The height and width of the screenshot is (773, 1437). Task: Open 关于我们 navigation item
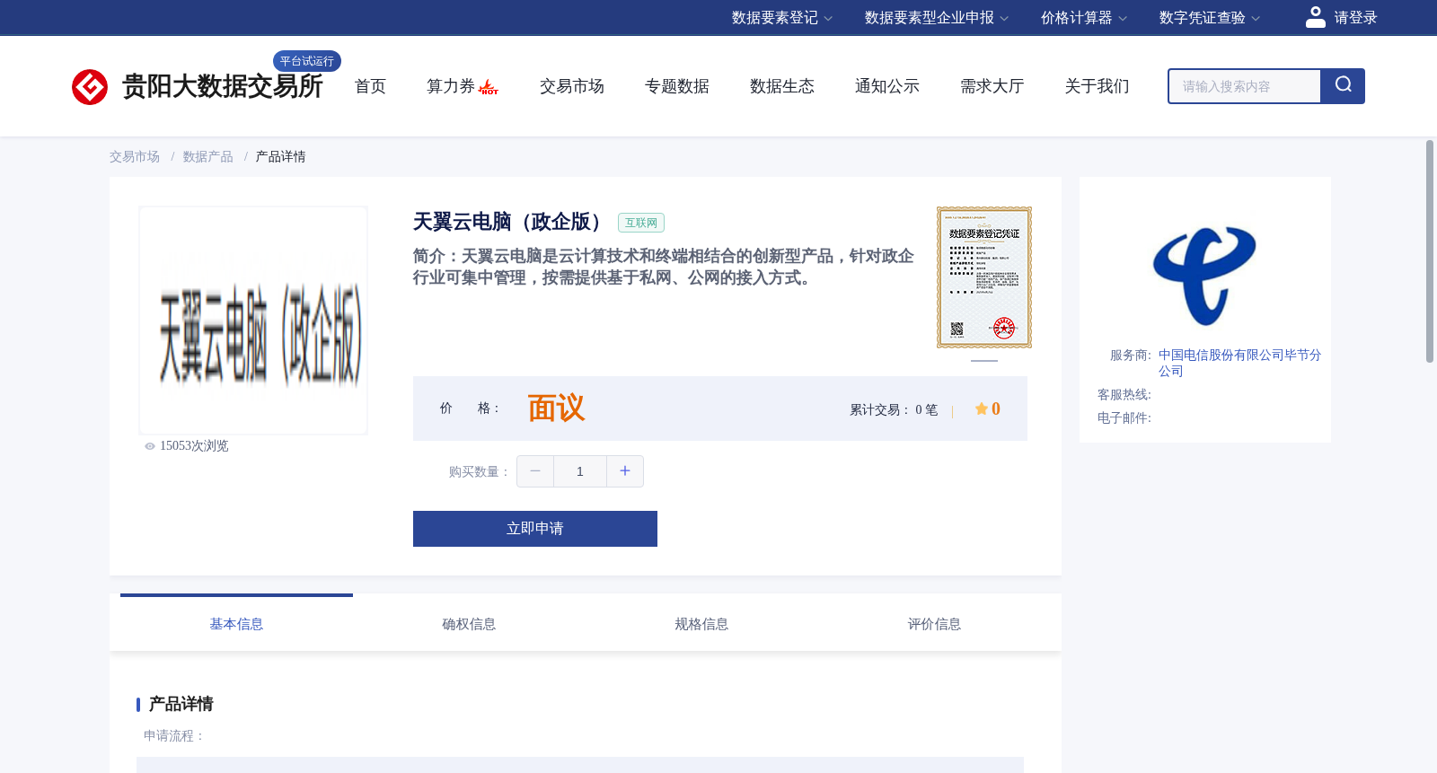[x=1098, y=86]
